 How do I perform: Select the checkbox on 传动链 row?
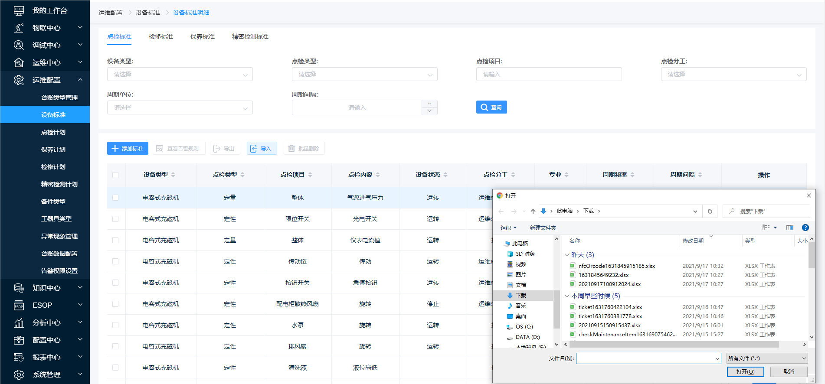click(x=115, y=261)
